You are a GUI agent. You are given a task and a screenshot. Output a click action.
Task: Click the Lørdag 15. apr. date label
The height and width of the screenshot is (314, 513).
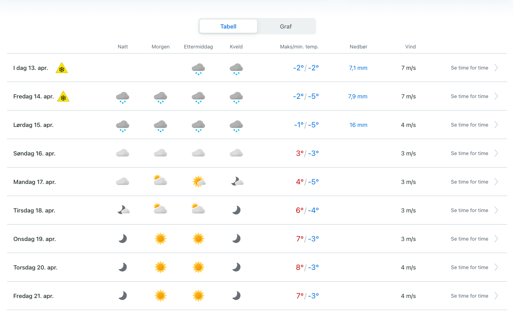pos(34,125)
